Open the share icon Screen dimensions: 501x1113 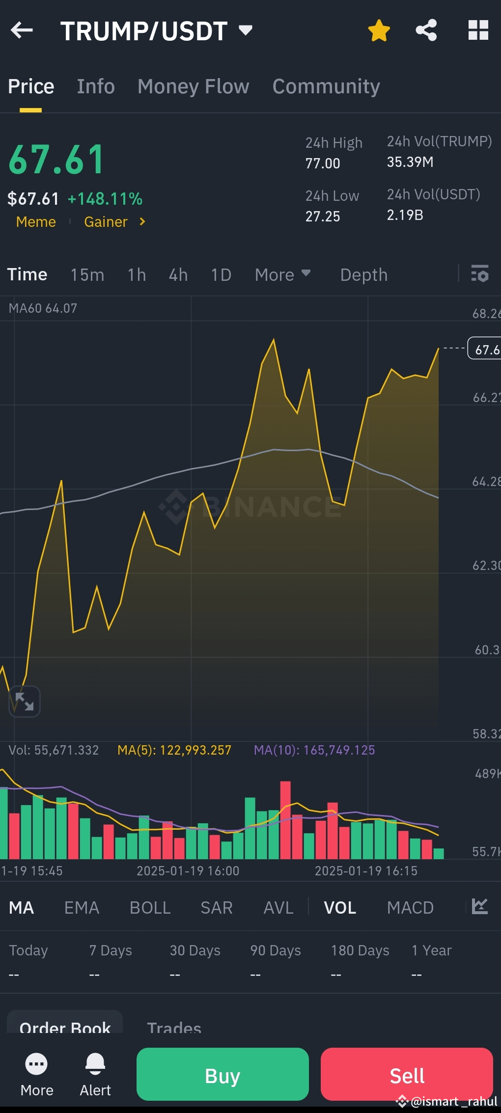coord(426,30)
